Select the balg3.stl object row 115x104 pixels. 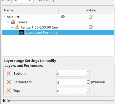point(58,17)
